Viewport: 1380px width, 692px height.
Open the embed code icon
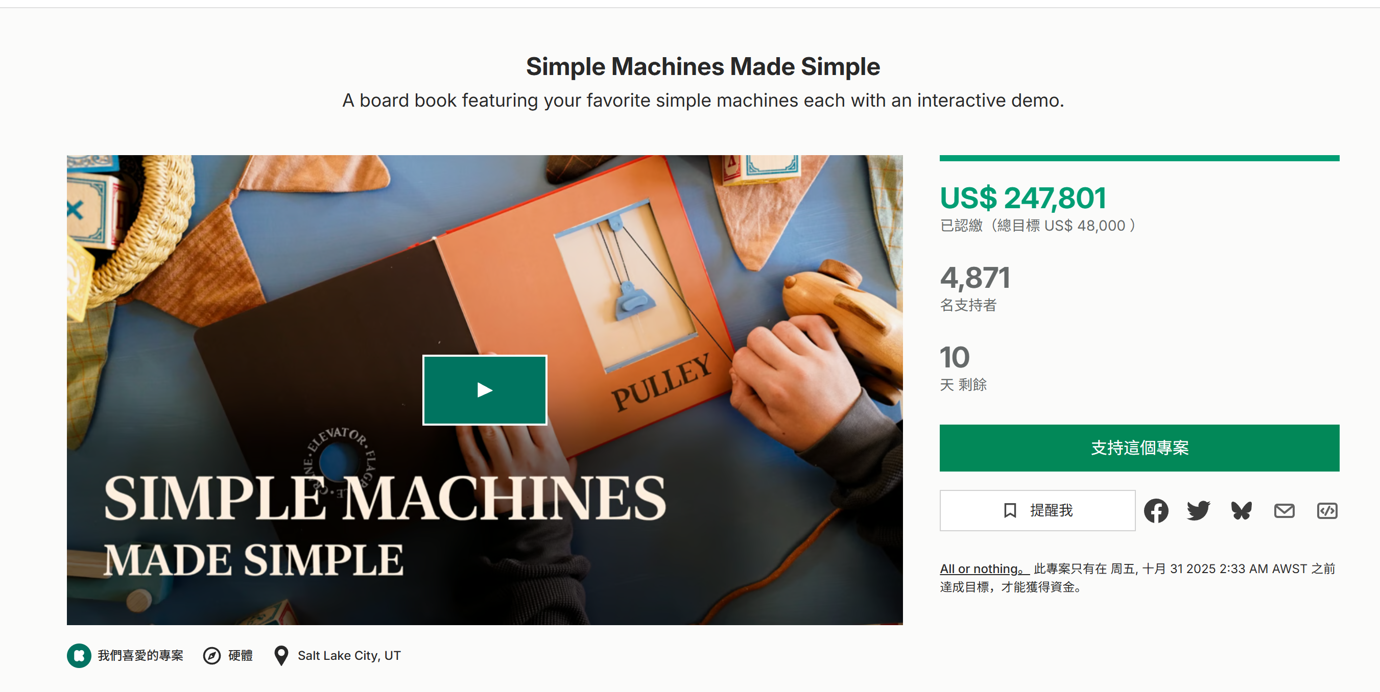click(x=1326, y=510)
